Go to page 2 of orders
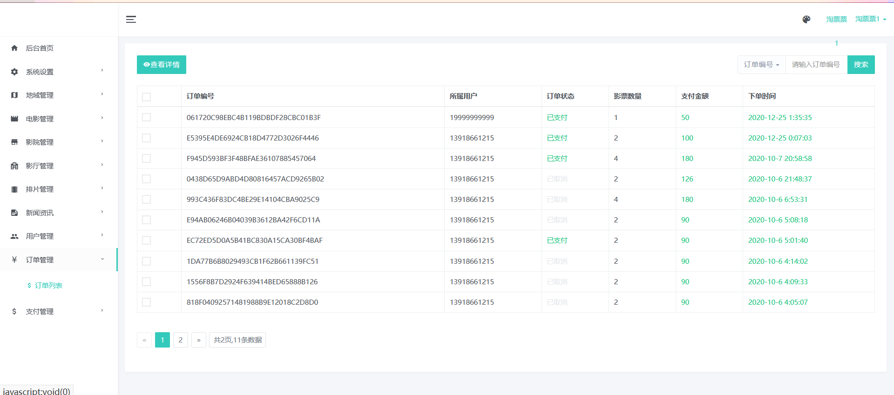The image size is (894, 395). click(x=181, y=340)
